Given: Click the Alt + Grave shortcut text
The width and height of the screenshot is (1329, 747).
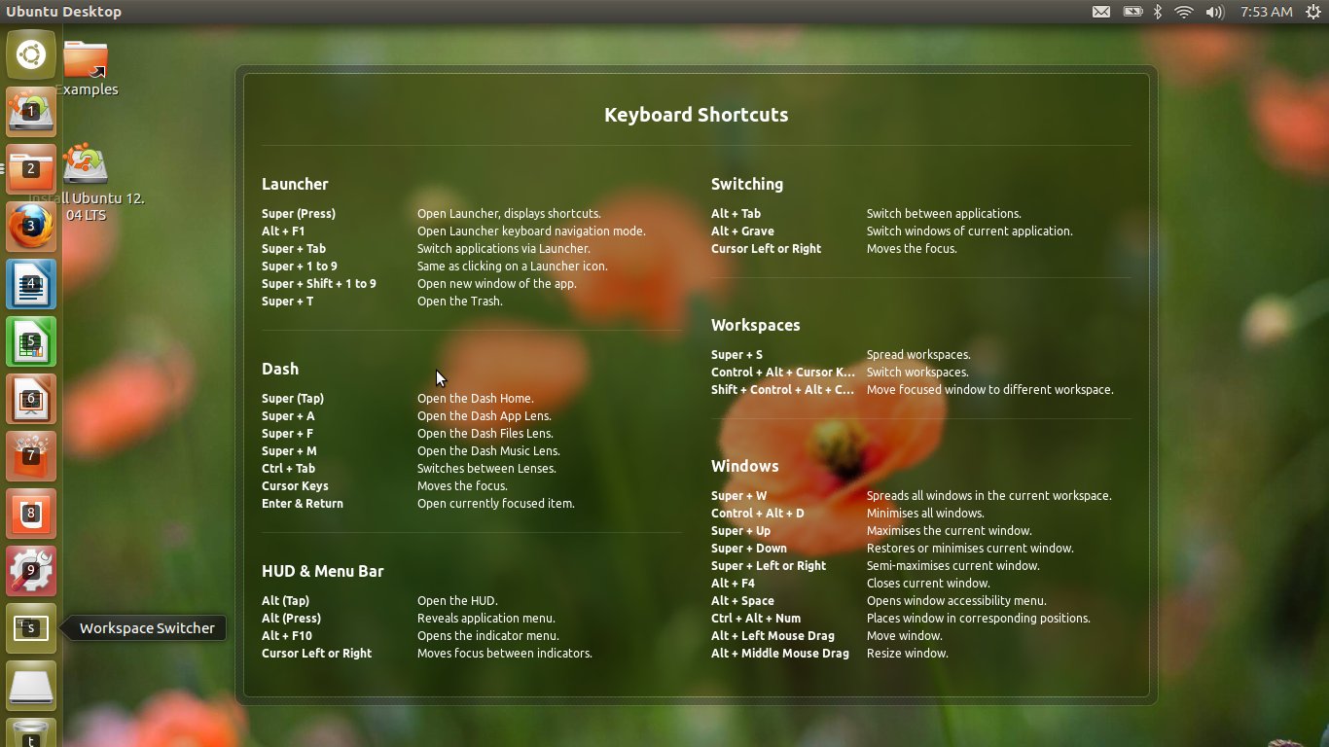Looking at the screenshot, I should [x=743, y=231].
